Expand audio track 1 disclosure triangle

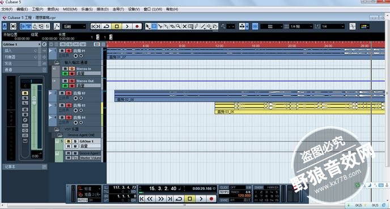point(51,51)
